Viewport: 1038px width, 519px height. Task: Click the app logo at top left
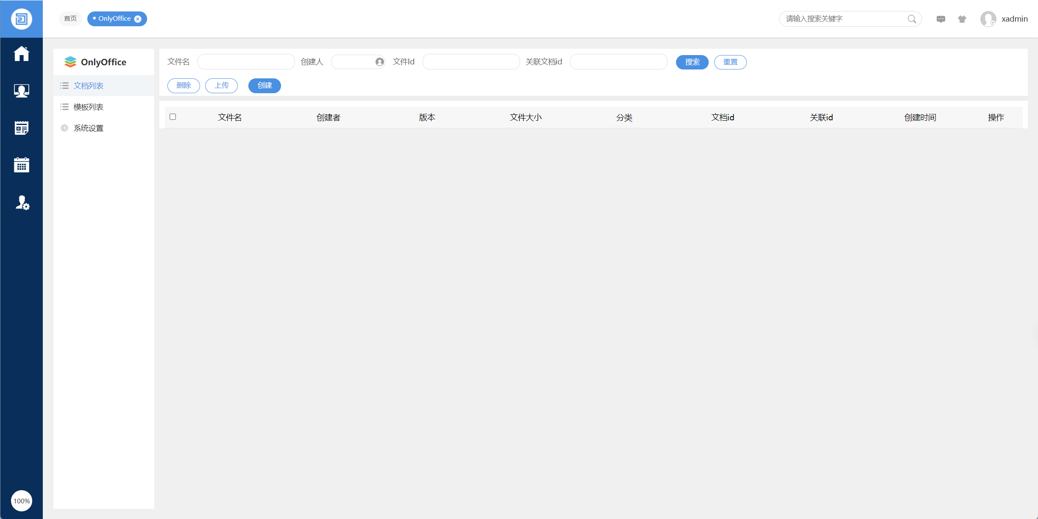point(21,19)
